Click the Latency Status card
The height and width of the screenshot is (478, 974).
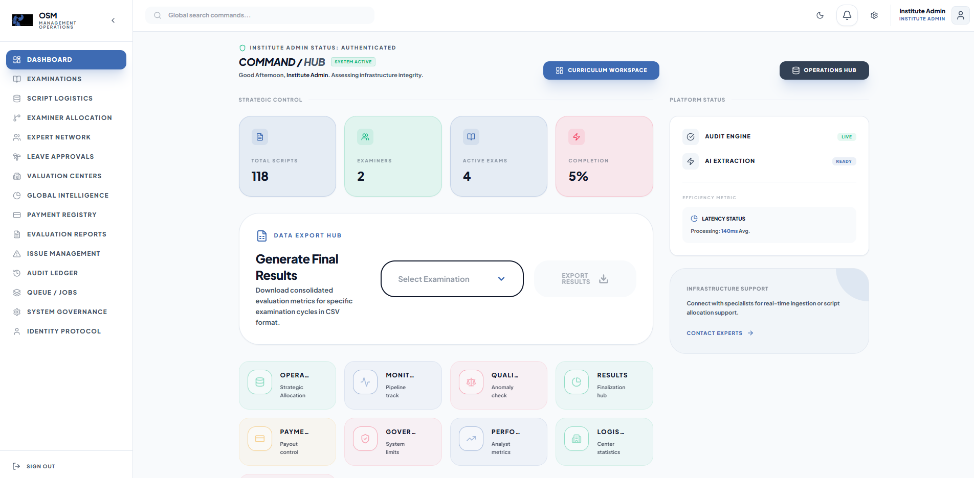pyautogui.click(x=769, y=225)
